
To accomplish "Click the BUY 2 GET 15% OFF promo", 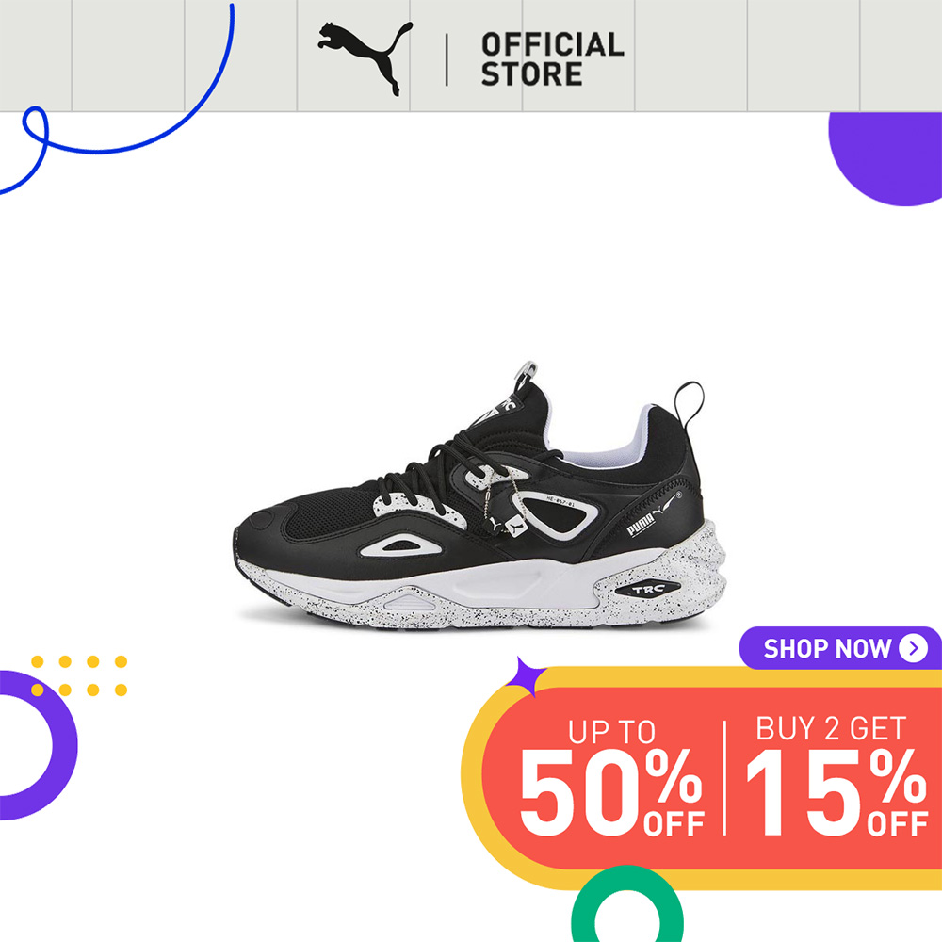I will [836, 776].
